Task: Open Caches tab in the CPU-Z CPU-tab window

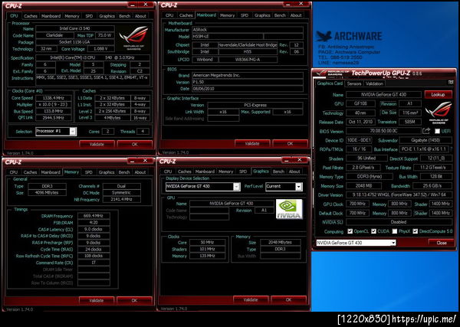Action: point(31,16)
